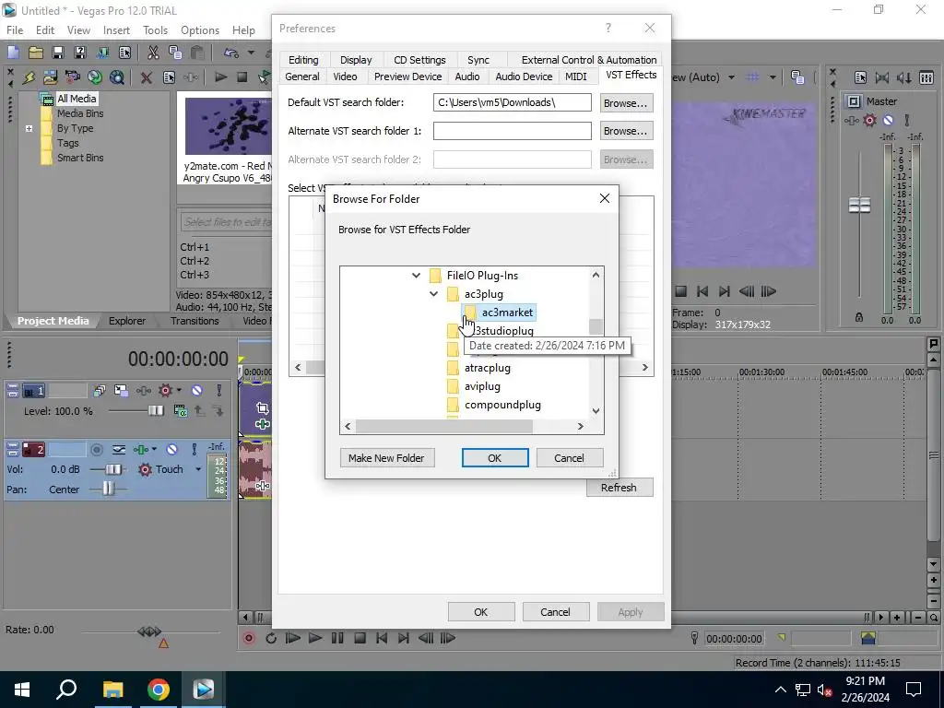Click the New project toolbar icon

pyautogui.click(x=13, y=53)
